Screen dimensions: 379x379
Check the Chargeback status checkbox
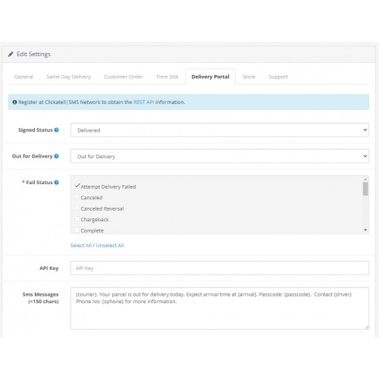point(77,219)
